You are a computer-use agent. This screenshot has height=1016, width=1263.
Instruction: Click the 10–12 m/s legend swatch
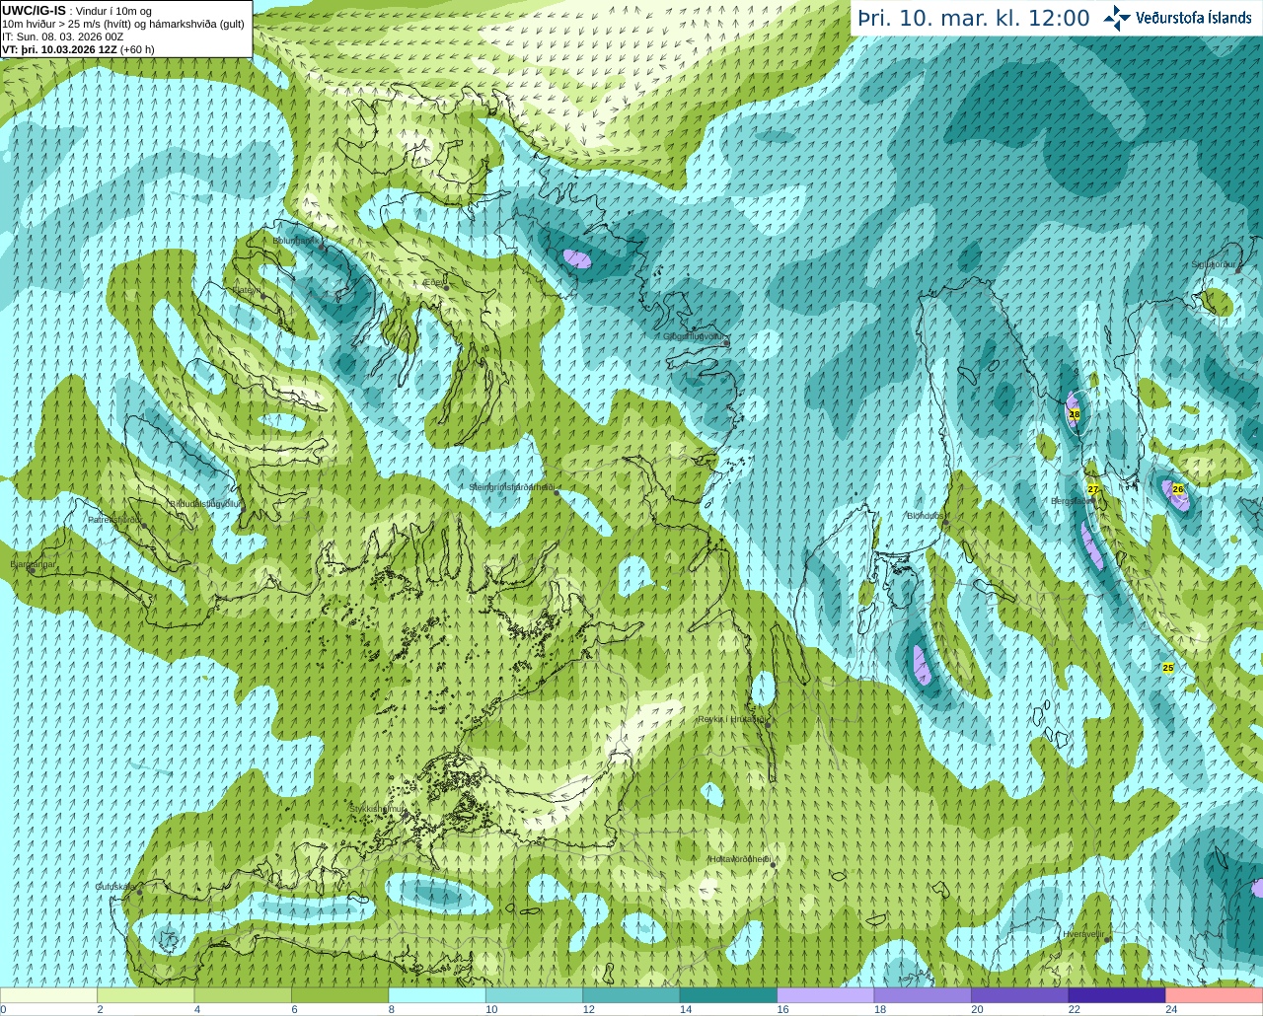click(x=535, y=995)
